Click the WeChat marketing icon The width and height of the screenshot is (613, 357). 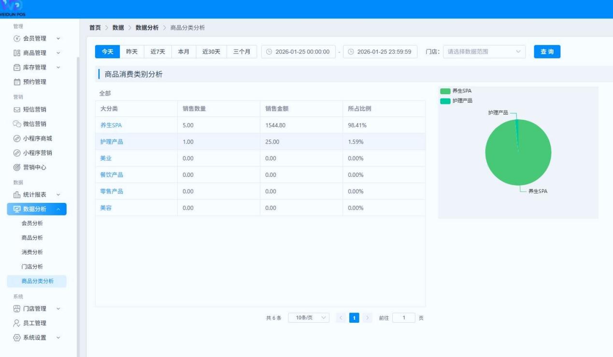(17, 124)
